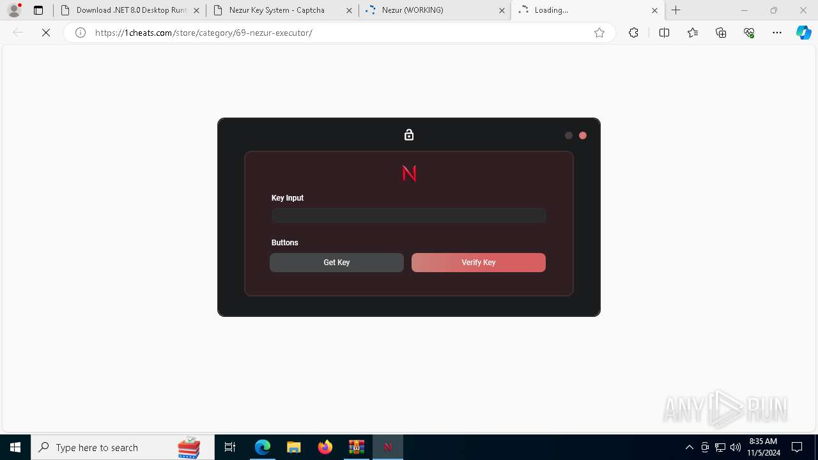Open Microsoft Edge from taskbar
The width and height of the screenshot is (818, 460).
click(263, 447)
